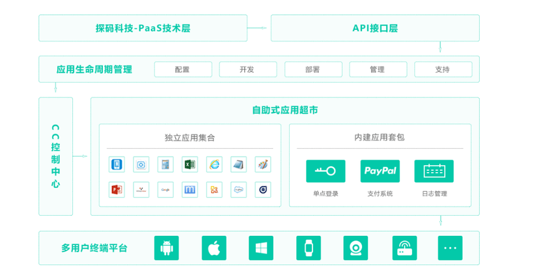
Task: Select the 自助式应用超市 heading
Action: click(285, 110)
